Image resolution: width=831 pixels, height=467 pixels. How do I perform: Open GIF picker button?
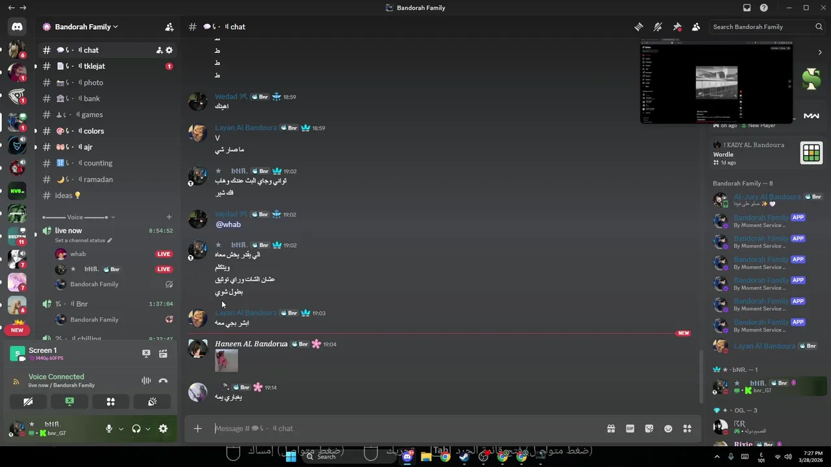[x=630, y=428]
